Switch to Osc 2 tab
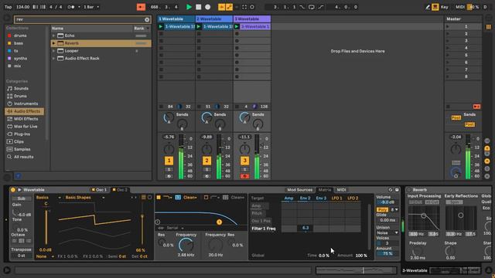Screen dimensions: 495x278 click(x=120, y=190)
